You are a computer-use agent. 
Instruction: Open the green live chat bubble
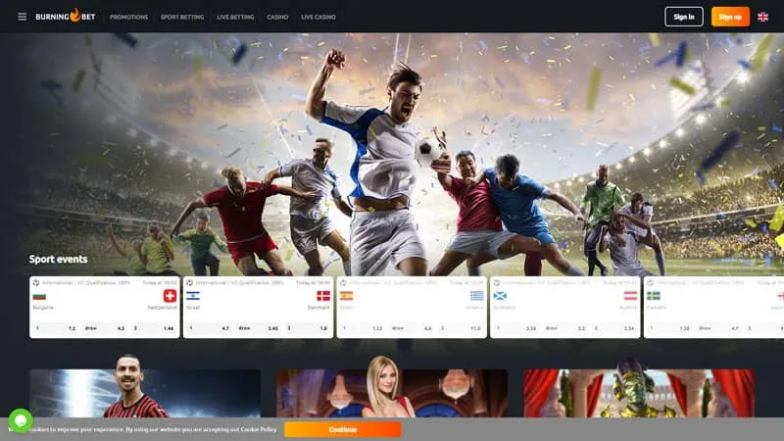pos(20,421)
